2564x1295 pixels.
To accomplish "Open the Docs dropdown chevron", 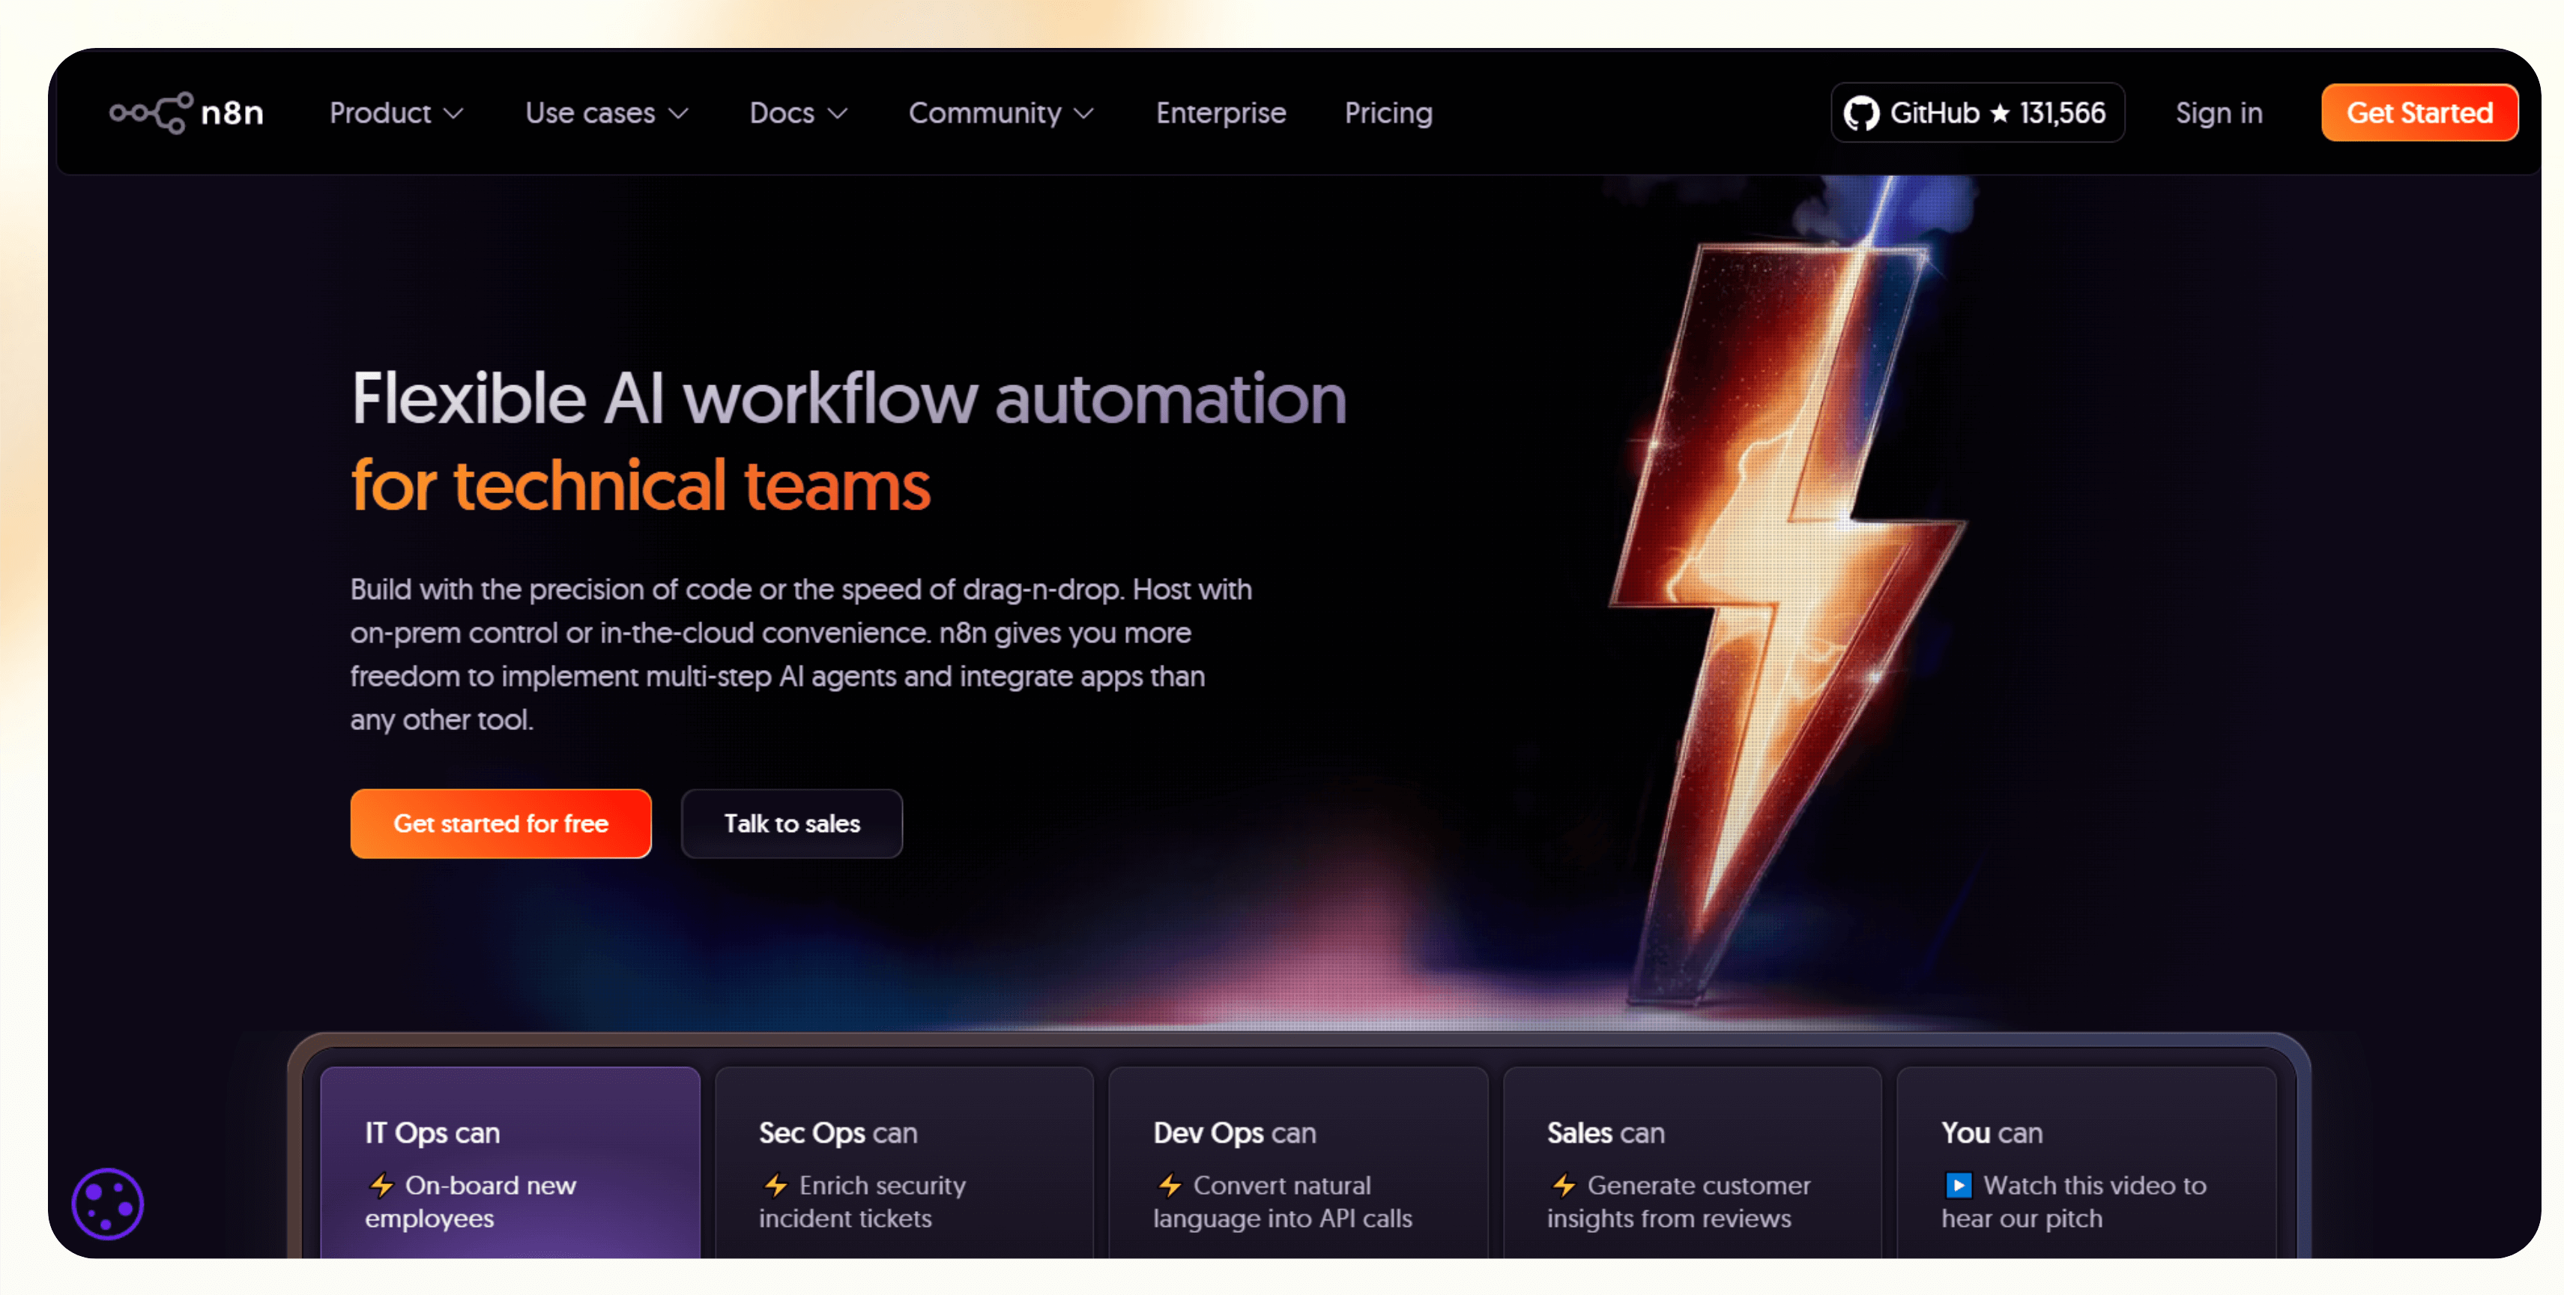I will [838, 113].
